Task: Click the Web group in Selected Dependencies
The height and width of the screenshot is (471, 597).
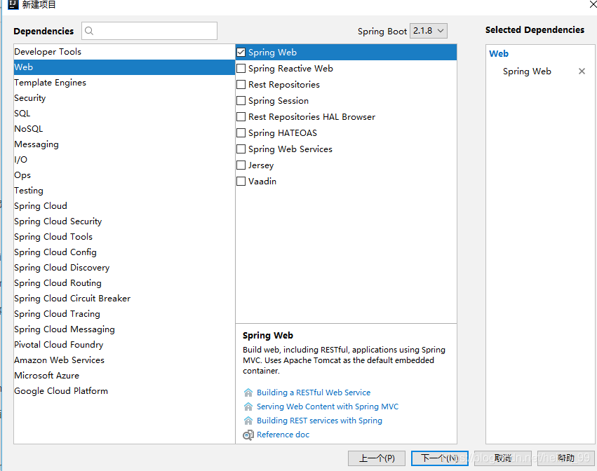Action: click(x=499, y=54)
